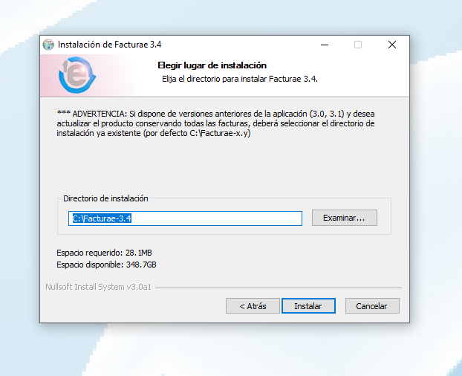462x376 pixels.
Task: Click the installation directory path field
Action: click(x=185, y=218)
